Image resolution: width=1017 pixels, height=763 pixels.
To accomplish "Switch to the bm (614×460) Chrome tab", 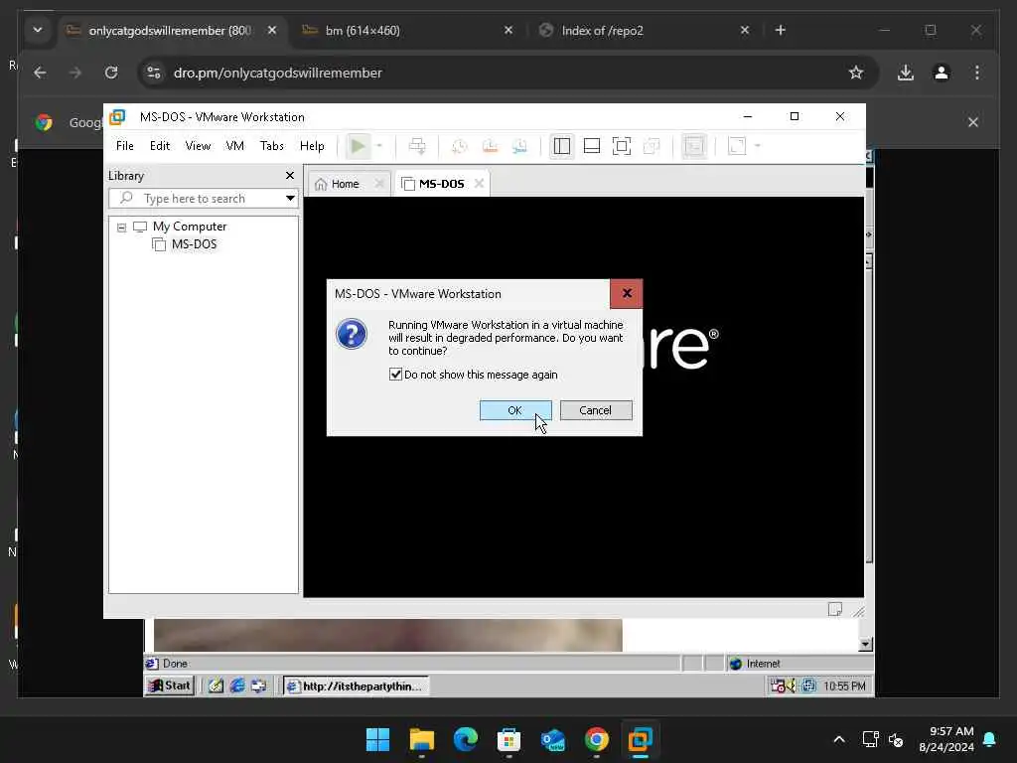I will 406,31.
